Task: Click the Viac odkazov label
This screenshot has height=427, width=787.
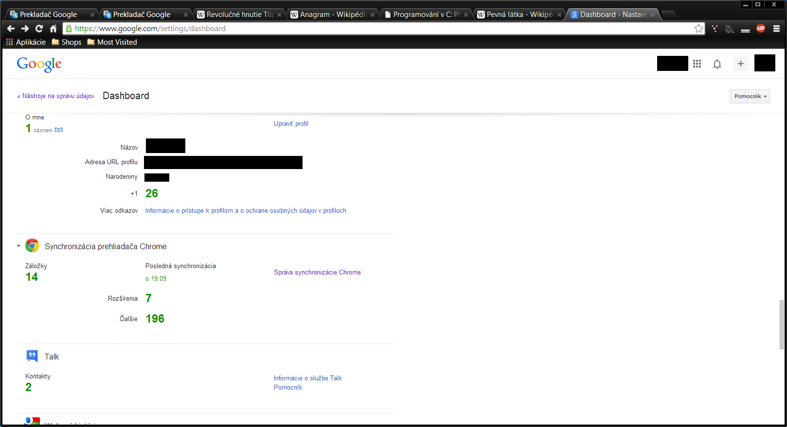Action: click(x=119, y=211)
